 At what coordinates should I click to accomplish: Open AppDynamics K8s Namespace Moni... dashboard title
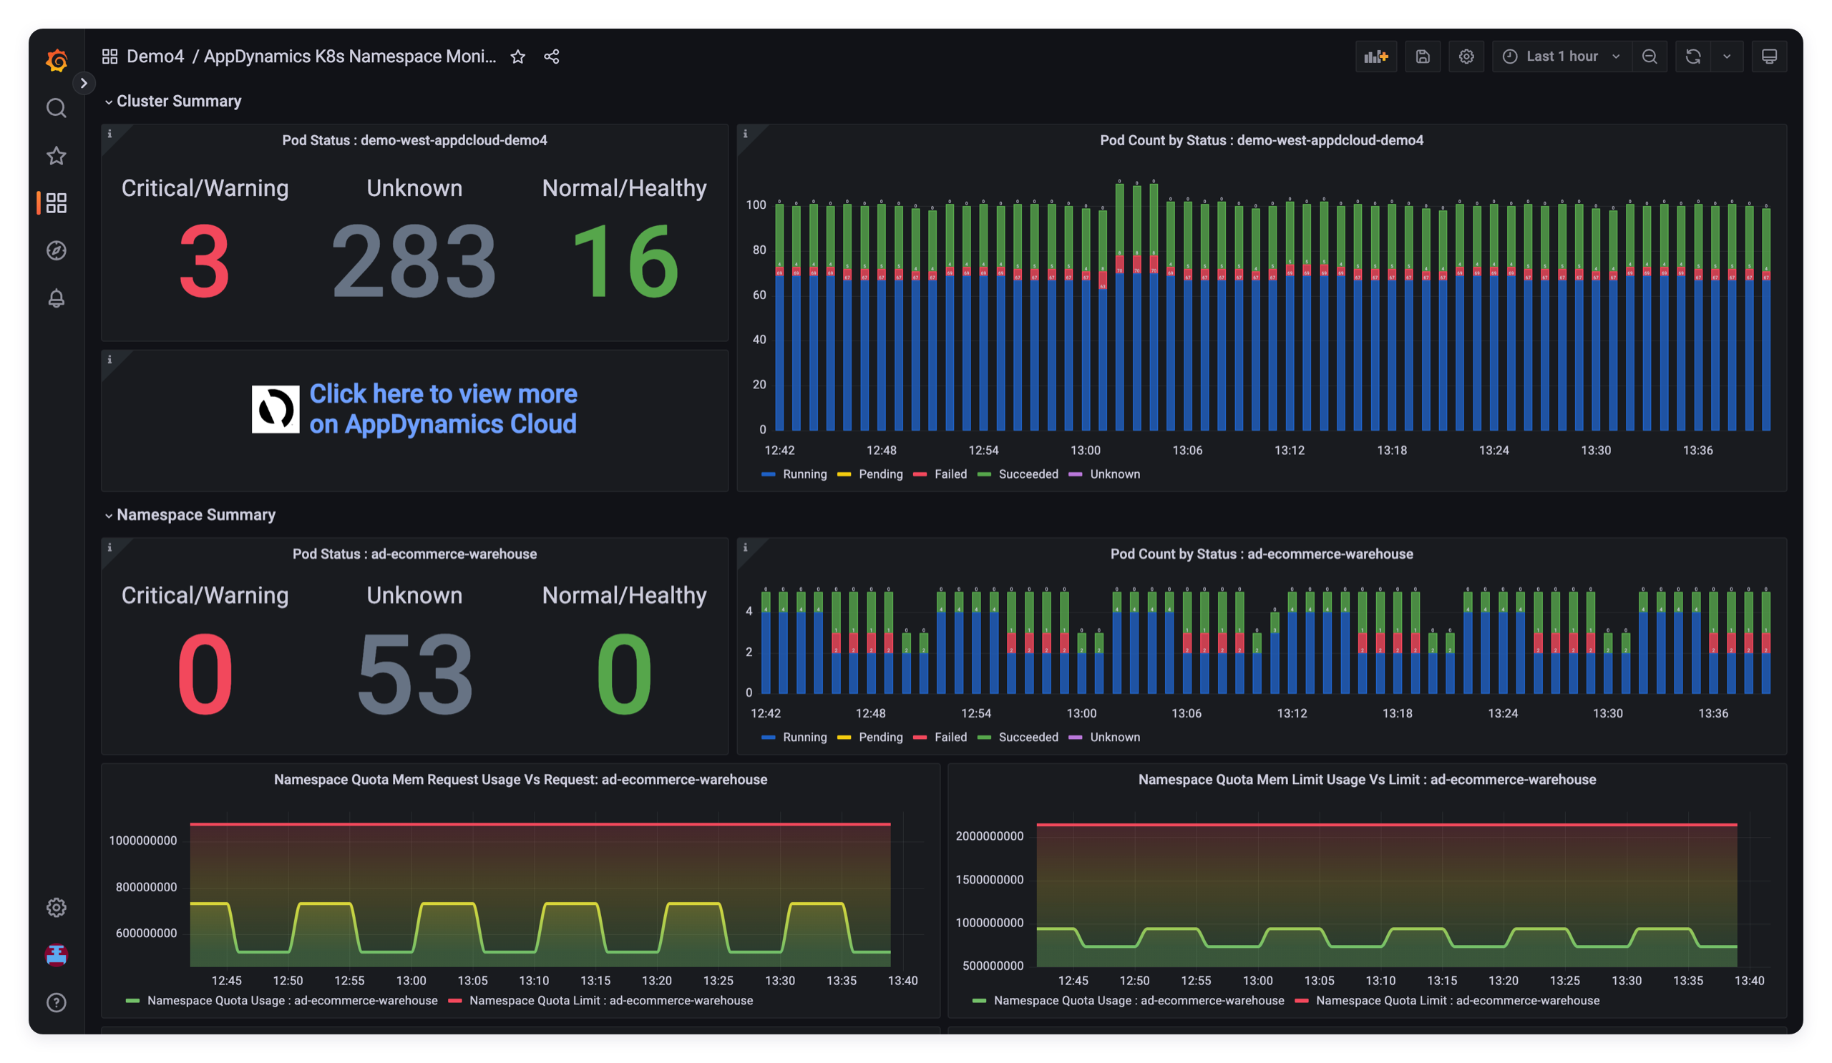(350, 56)
